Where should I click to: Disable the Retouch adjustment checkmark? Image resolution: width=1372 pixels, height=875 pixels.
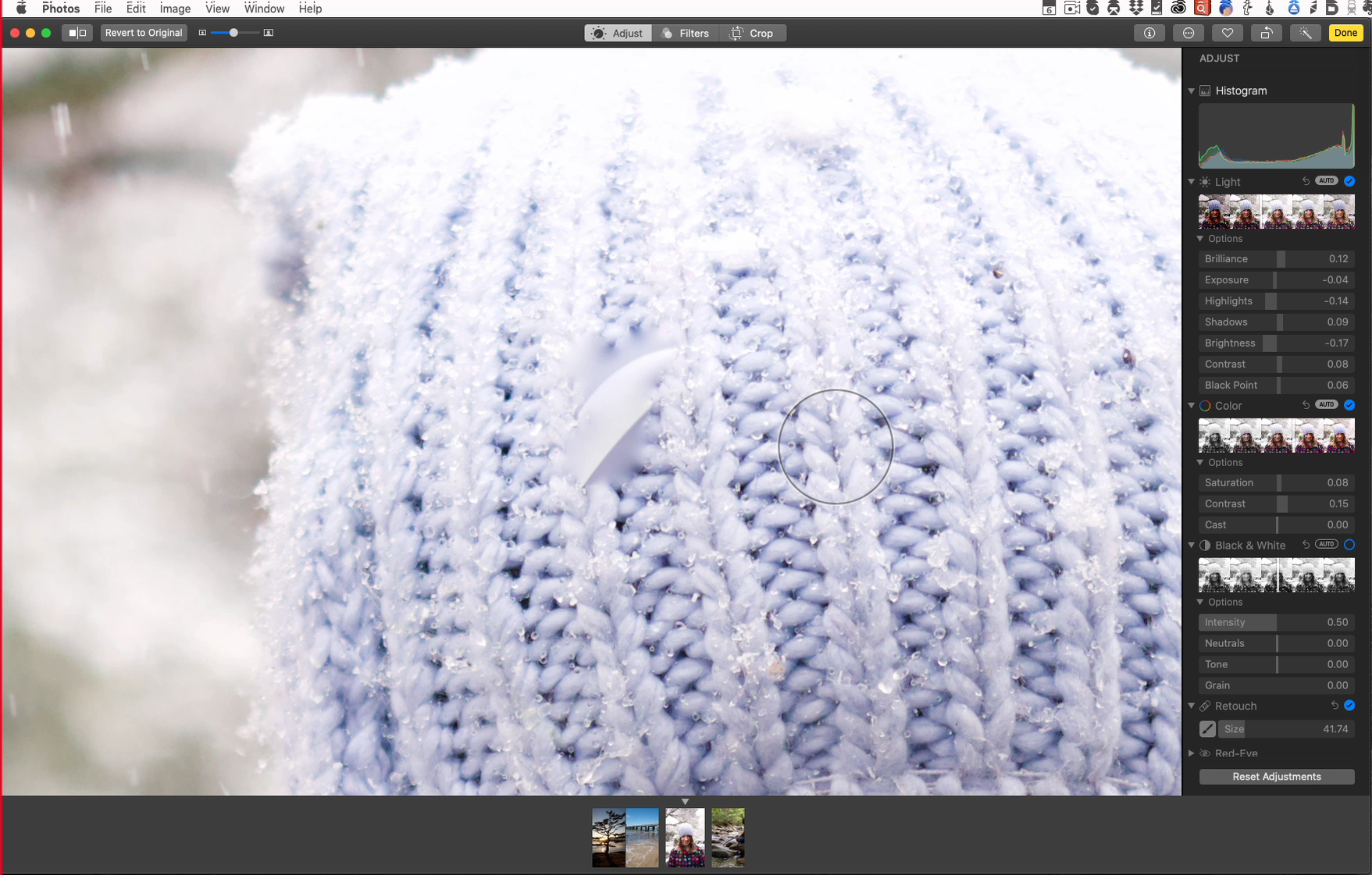tap(1349, 706)
